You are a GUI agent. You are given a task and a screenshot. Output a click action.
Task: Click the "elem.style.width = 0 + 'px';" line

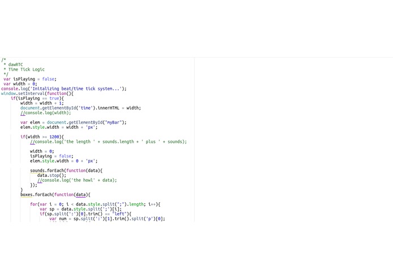[64, 161]
